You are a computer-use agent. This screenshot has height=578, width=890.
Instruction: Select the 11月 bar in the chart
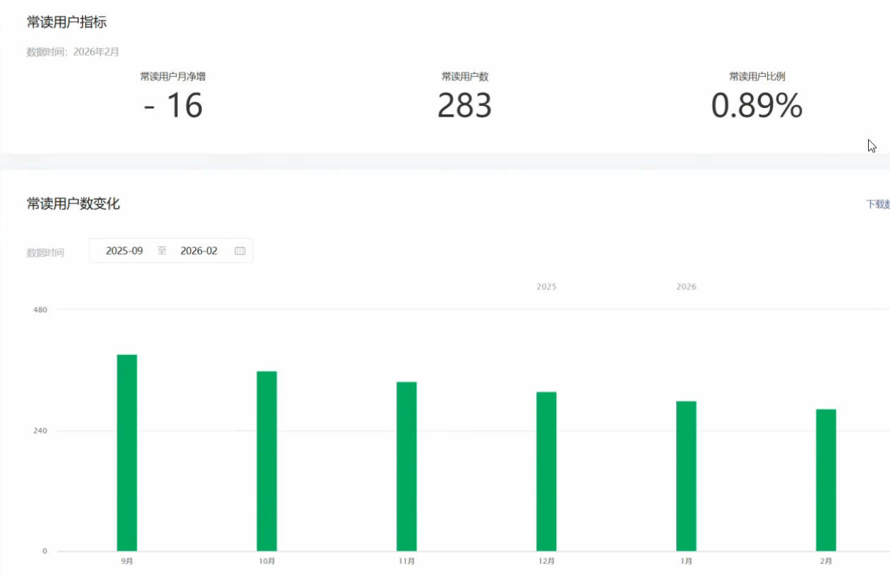[x=407, y=466]
